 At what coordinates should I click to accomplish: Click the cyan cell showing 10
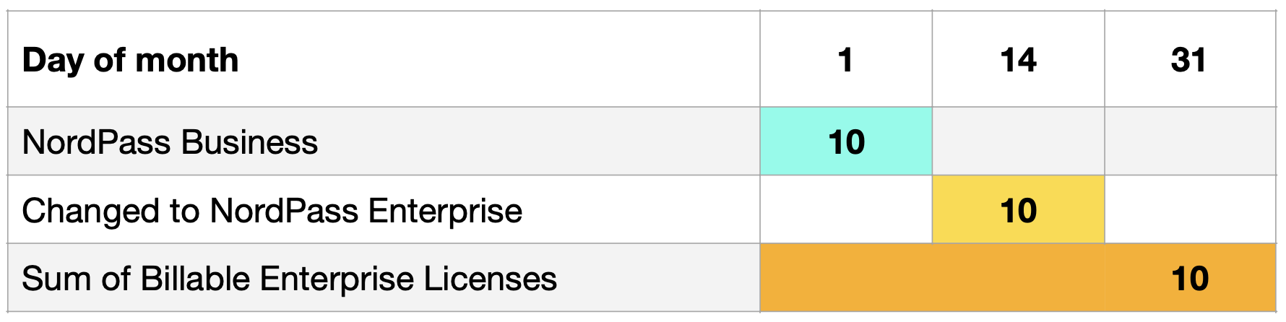pyautogui.click(x=846, y=142)
